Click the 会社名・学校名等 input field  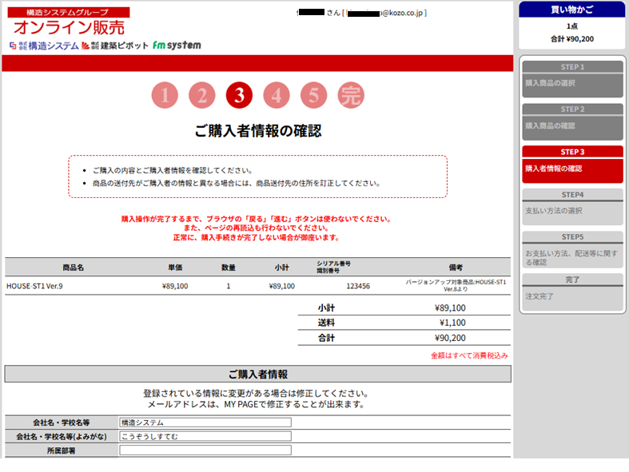[x=205, y=422]
